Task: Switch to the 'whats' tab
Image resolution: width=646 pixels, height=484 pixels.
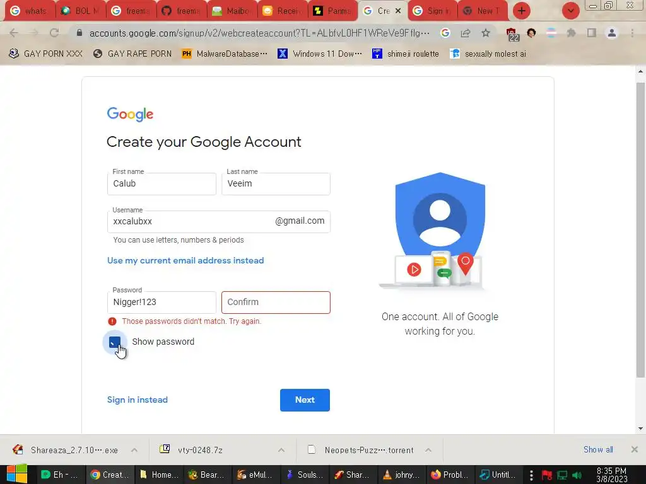Action: tap(30, 11)
